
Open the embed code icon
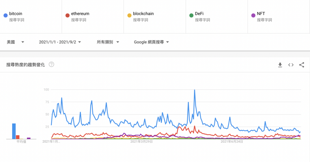tap(291, 65)
